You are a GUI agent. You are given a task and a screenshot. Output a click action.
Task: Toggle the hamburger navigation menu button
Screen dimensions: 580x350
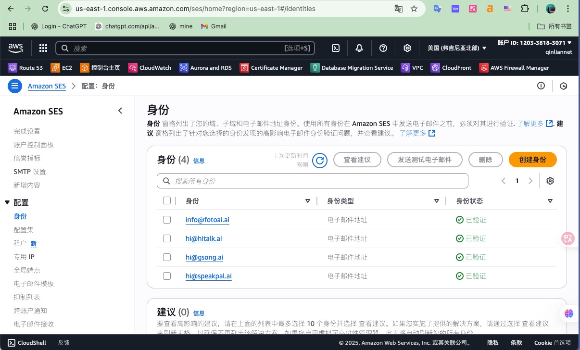click(x=15, y=86)
